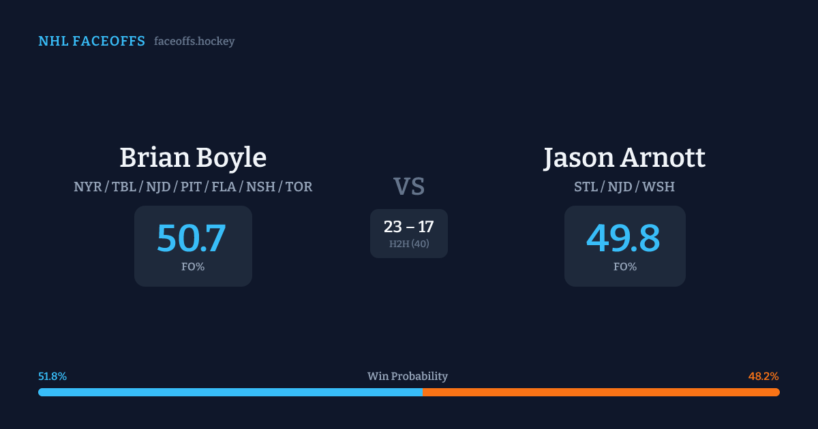Click the NHL FACEOFFS header title
Image resolution: width=818 pixels, height=429 pixels.
[x=91, y=42]
